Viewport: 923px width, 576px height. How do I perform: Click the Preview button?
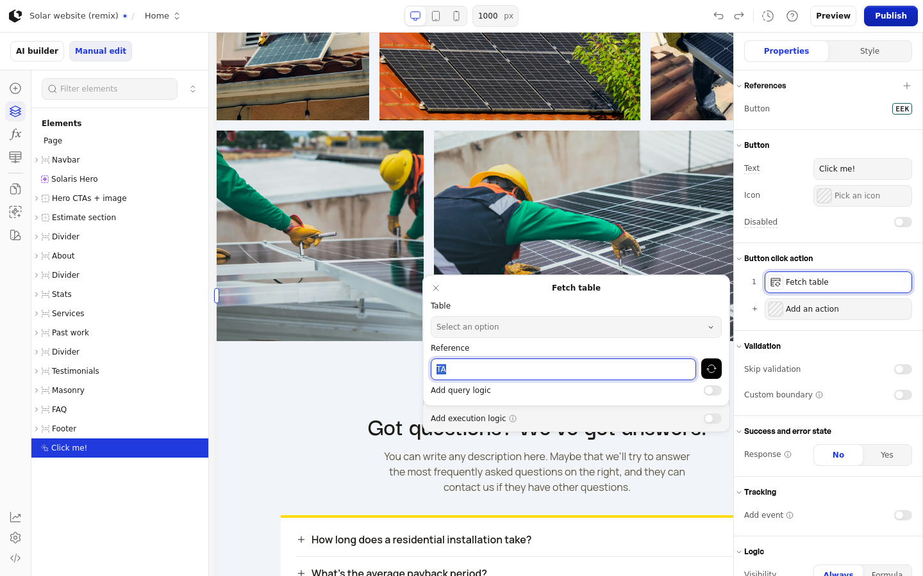(833, 16)
